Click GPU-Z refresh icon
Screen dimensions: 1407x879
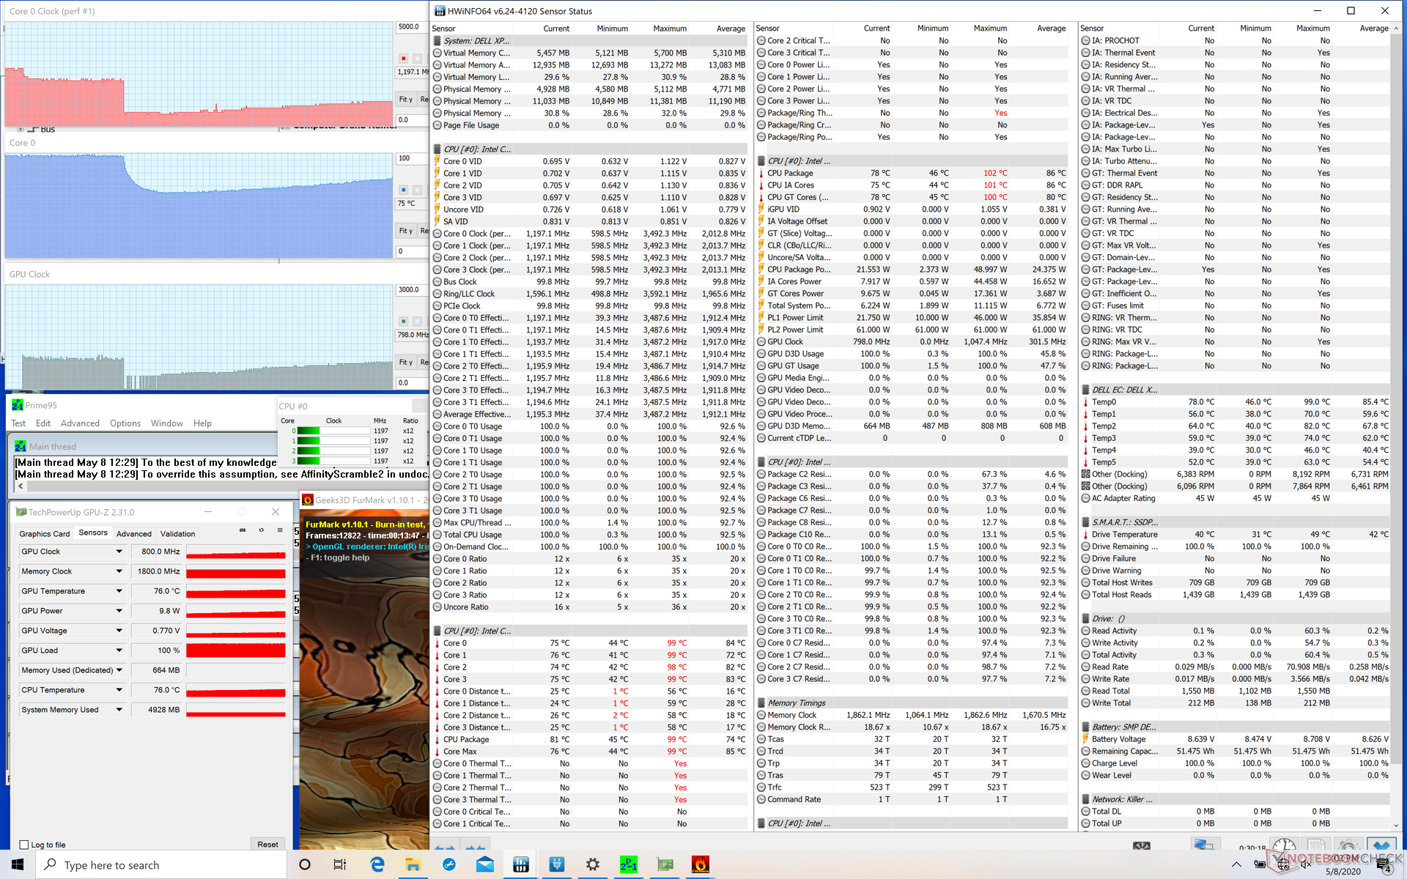[262, 530]
